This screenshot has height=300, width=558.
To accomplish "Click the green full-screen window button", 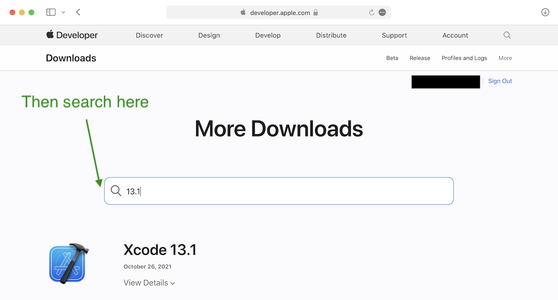I will coord(31,12).
